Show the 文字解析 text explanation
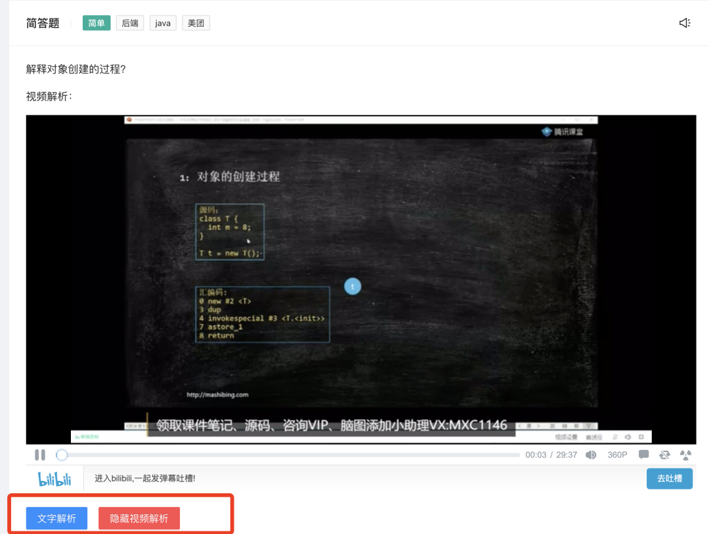The height and width of the screenshot is (534, 709). click(56, 518)
